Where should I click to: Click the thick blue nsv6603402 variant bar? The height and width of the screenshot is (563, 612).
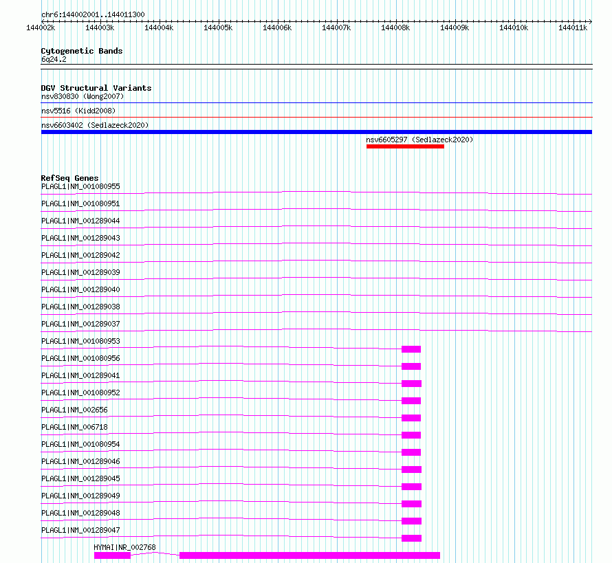(316, 132)
